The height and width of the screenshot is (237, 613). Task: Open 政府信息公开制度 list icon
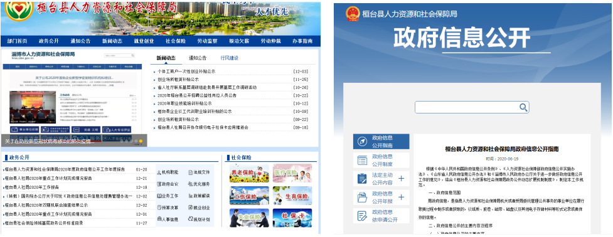pos(362,160)
